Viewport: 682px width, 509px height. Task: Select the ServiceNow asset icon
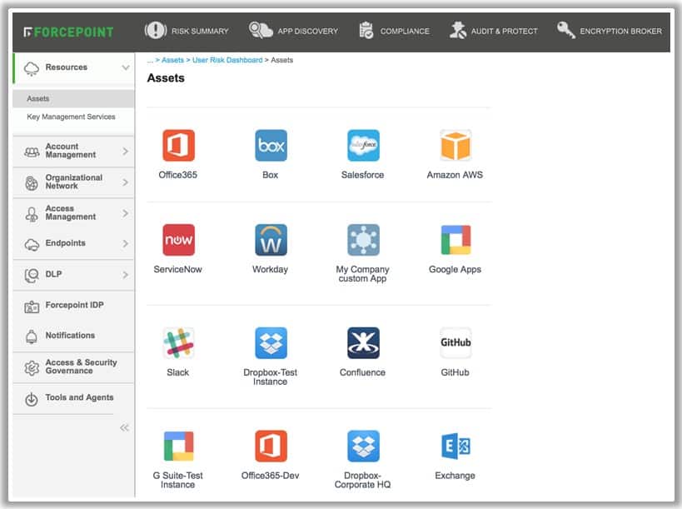pyautogui.click(x=178, y=240)
